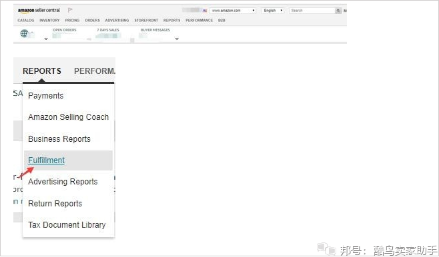Screen dimensions: 439x257
Task: Click the Fulfillment link in Reports dropdown
Action: click(x=47, y=160)
